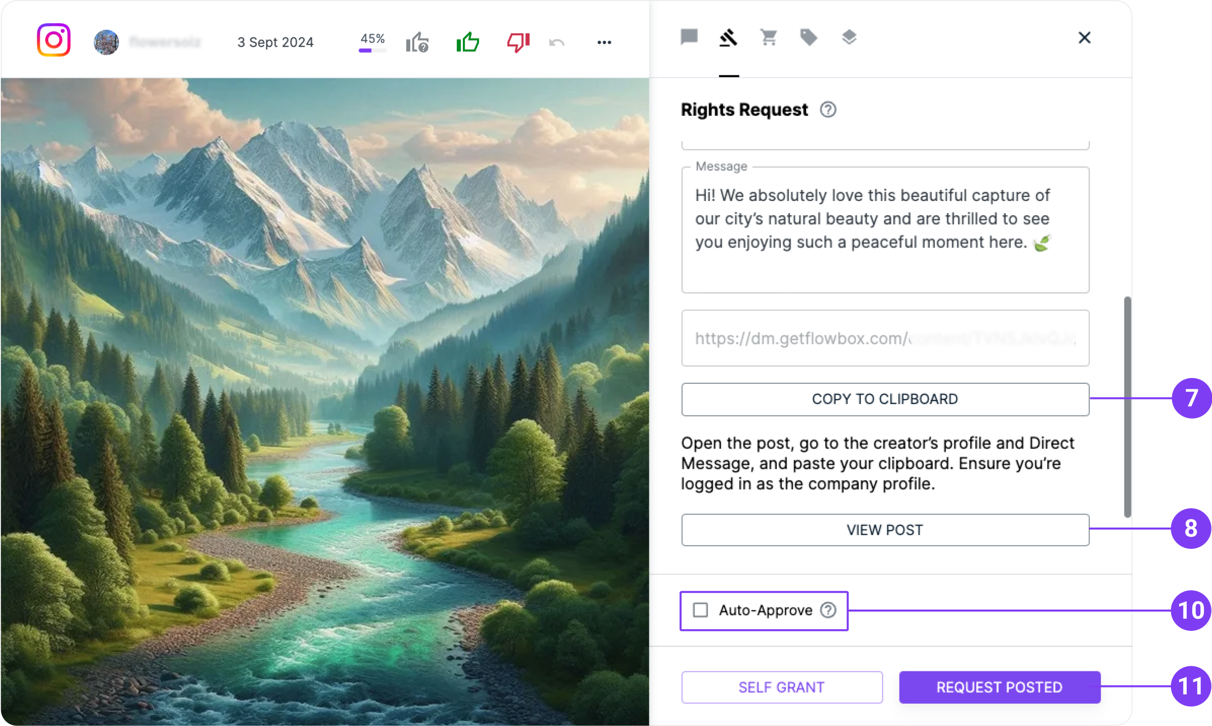1212x726 pixels.
Task: Approve post with green thumbs-up
Action: (467, 42)
